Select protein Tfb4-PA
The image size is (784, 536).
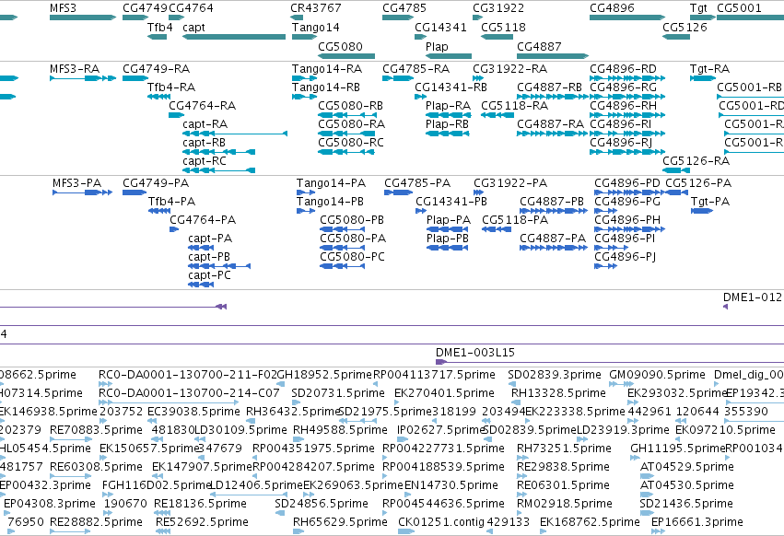click(159, 211)
